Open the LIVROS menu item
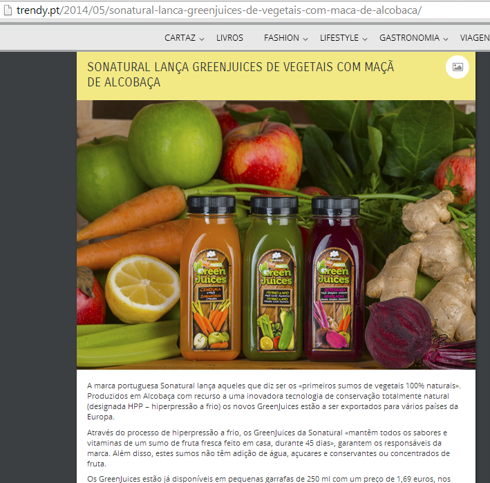Viewport: 490px width, 483px height. [x=229, y=38]
